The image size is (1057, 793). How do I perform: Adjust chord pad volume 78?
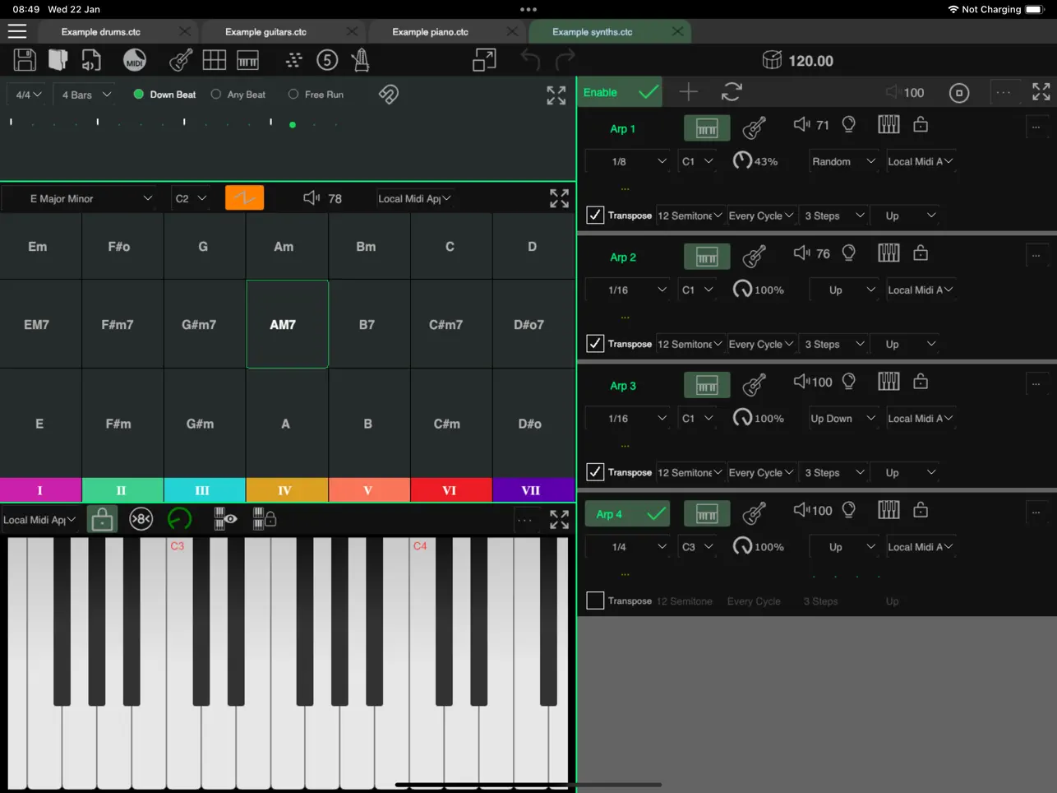tap(323, 198)
